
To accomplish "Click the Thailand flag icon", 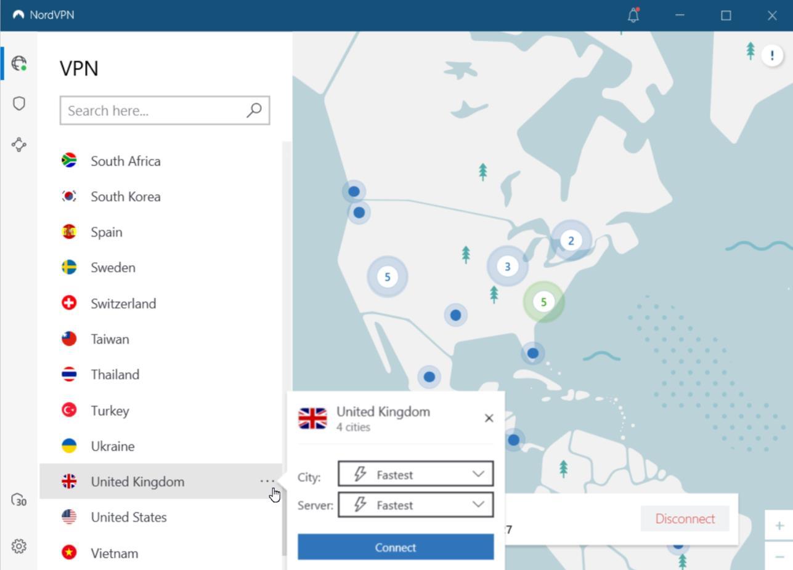I will (69, 374).
